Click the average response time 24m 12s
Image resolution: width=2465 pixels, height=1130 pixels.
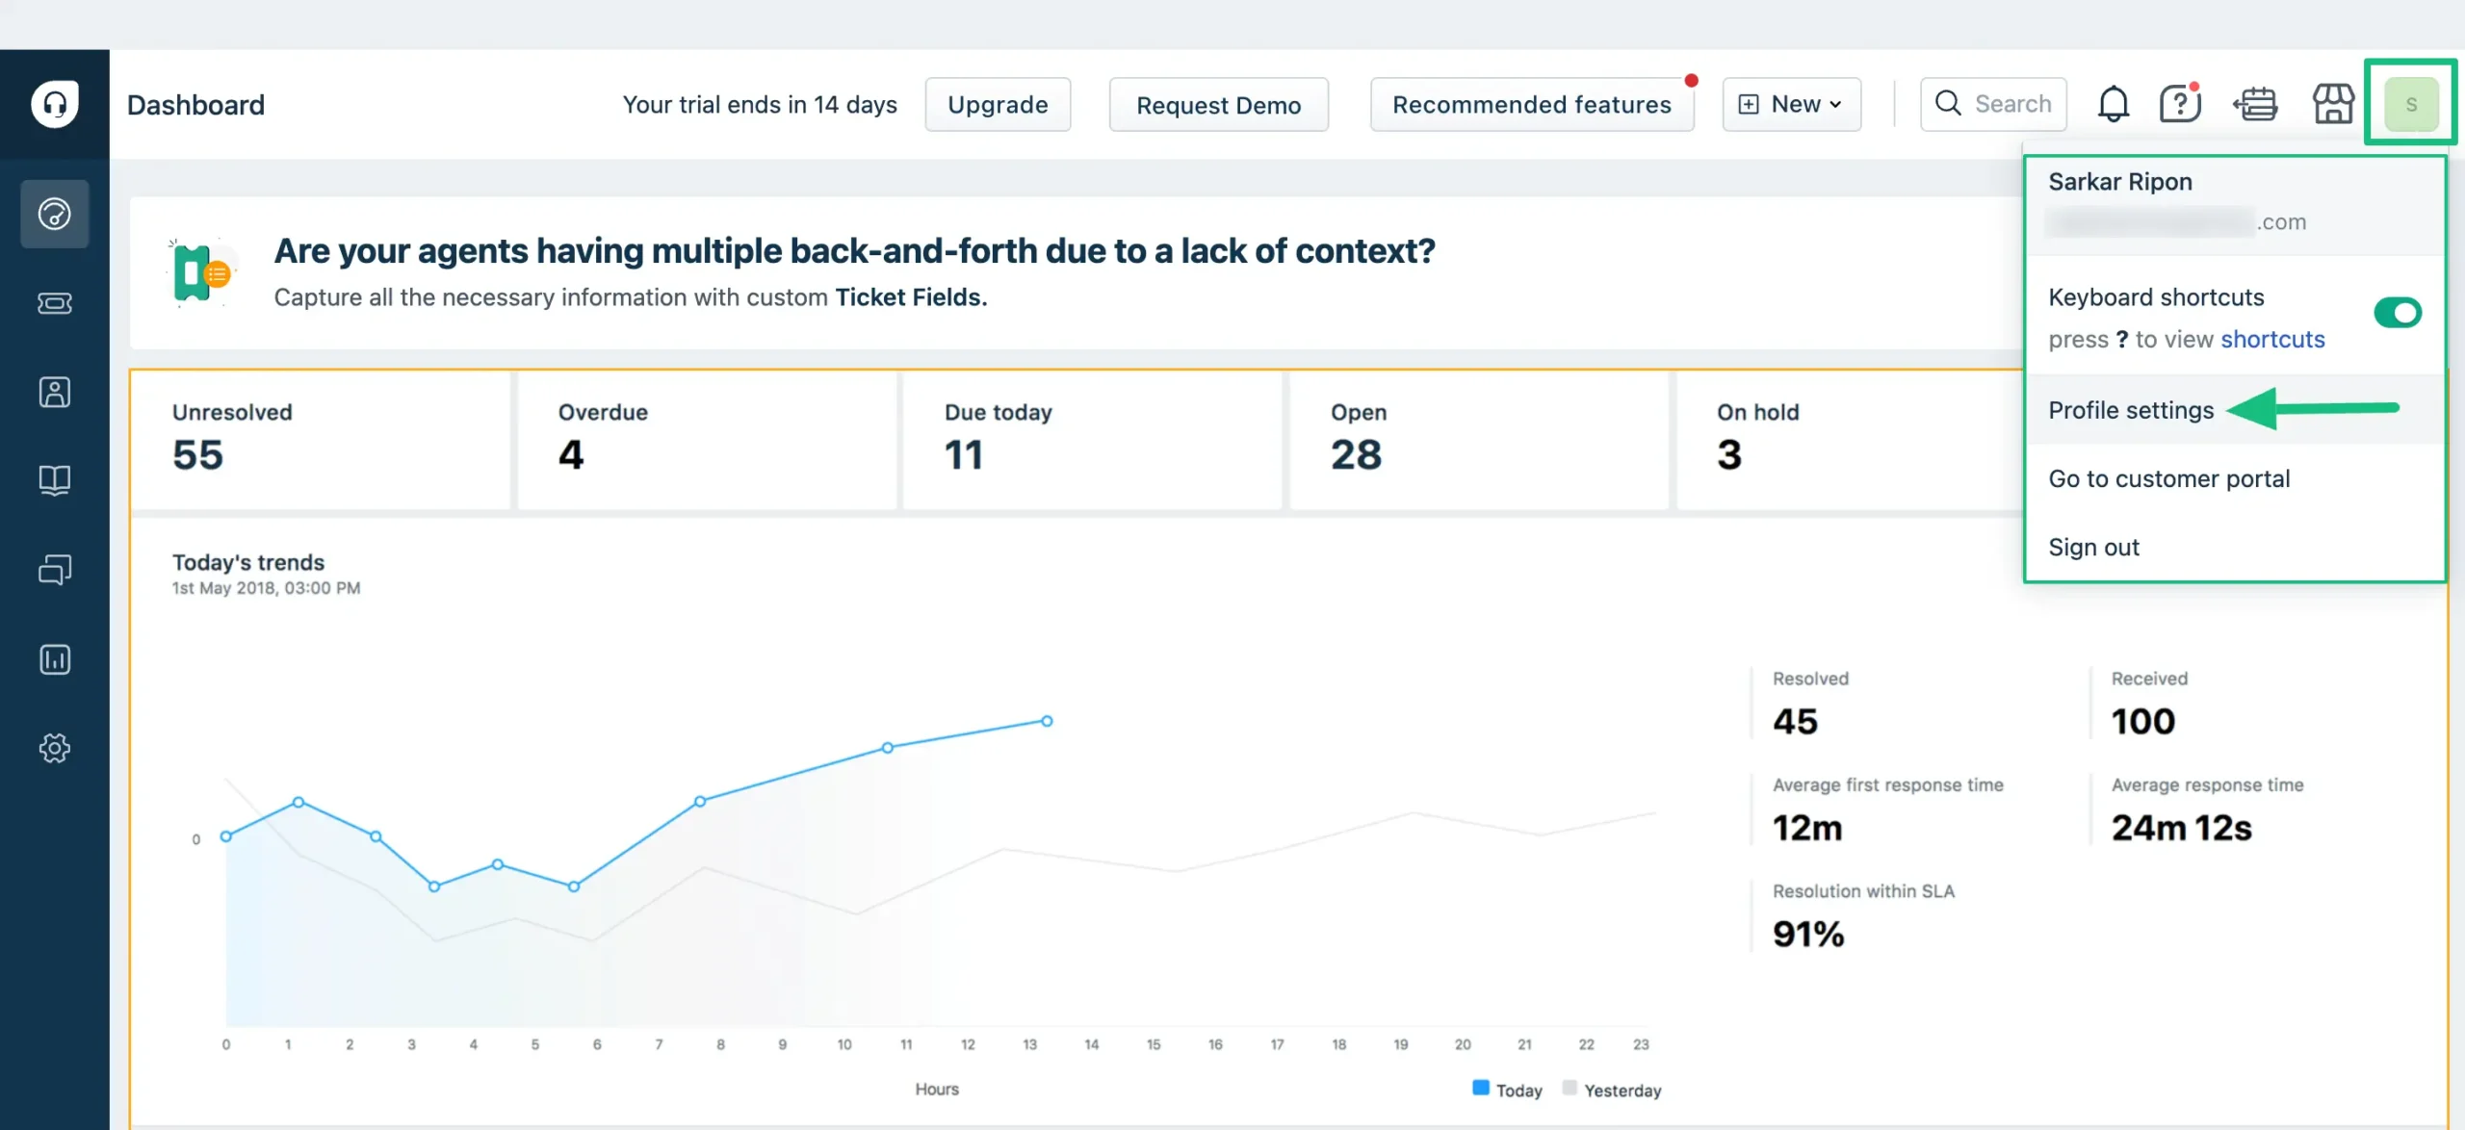[x=2181, y=828]
